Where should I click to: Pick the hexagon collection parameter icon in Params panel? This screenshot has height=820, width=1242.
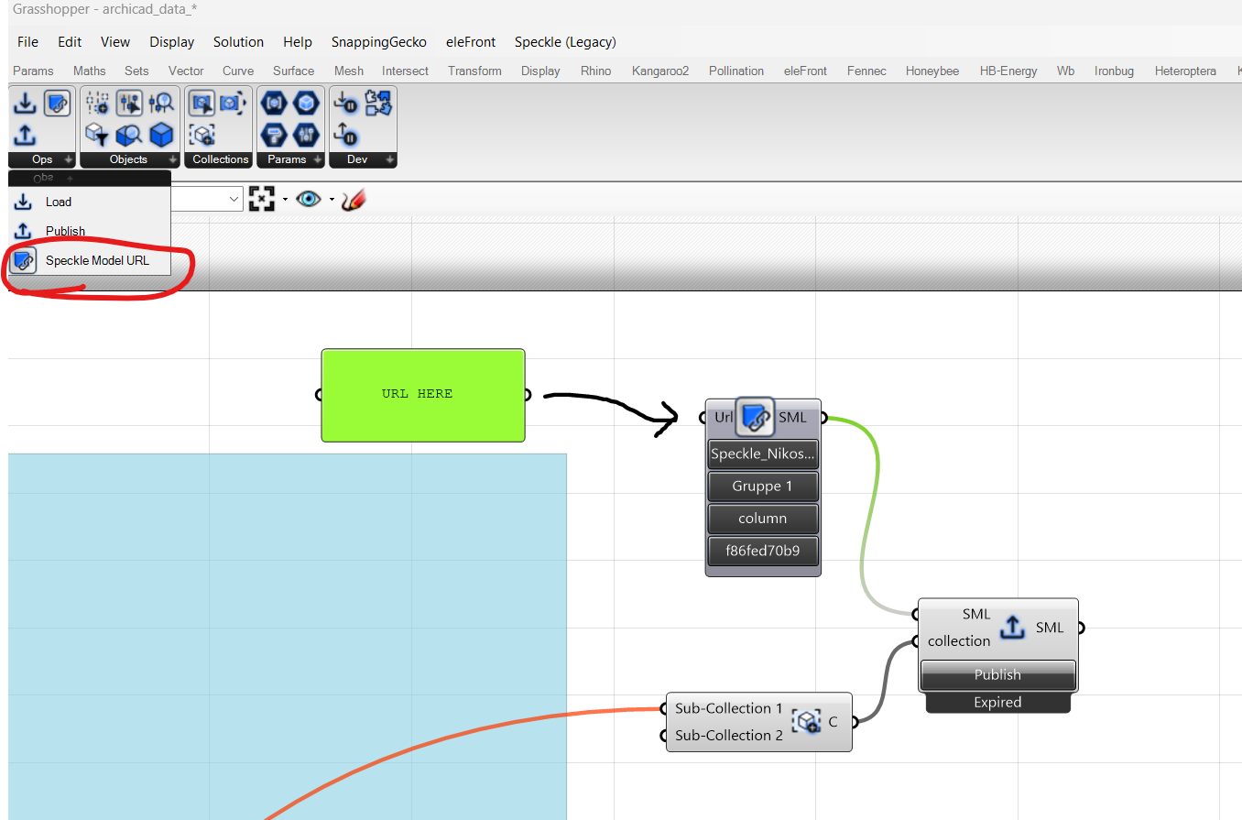tap(273, 104)
